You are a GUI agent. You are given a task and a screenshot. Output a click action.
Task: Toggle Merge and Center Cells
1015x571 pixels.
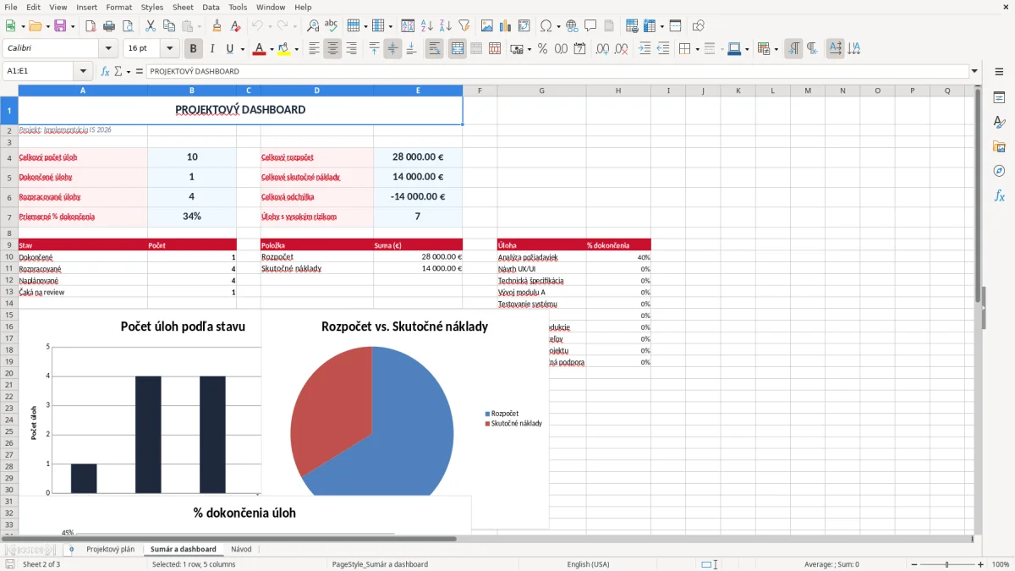[x=457, y=49]
